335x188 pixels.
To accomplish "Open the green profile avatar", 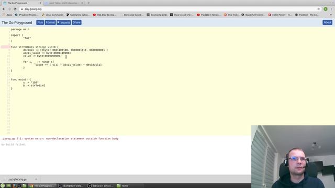I will coord(326,9).
